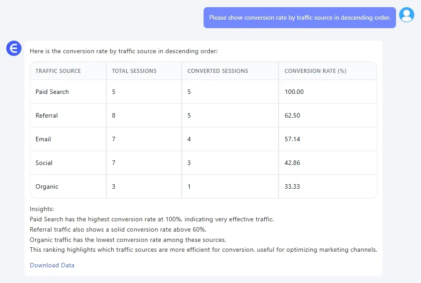This screenshot has width=421, height=283.
Task: Click the Referral total sessions value 8
Action: click(x=114, y=115)
